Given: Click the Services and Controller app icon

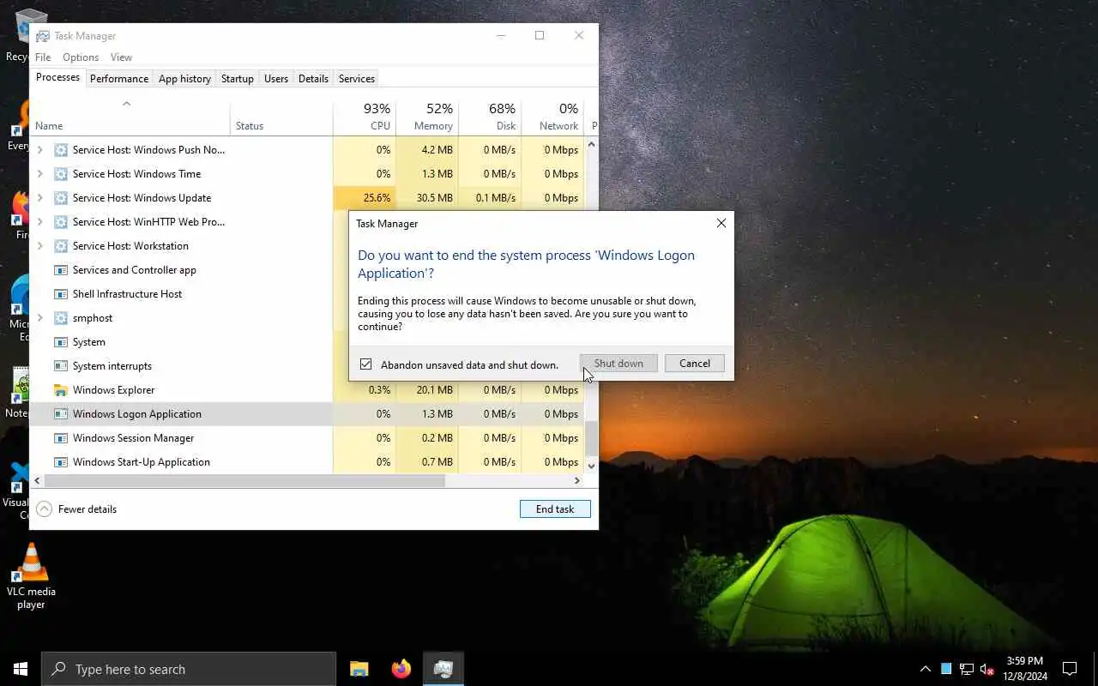Looking at the screenshot, I should tap(61, 270).
